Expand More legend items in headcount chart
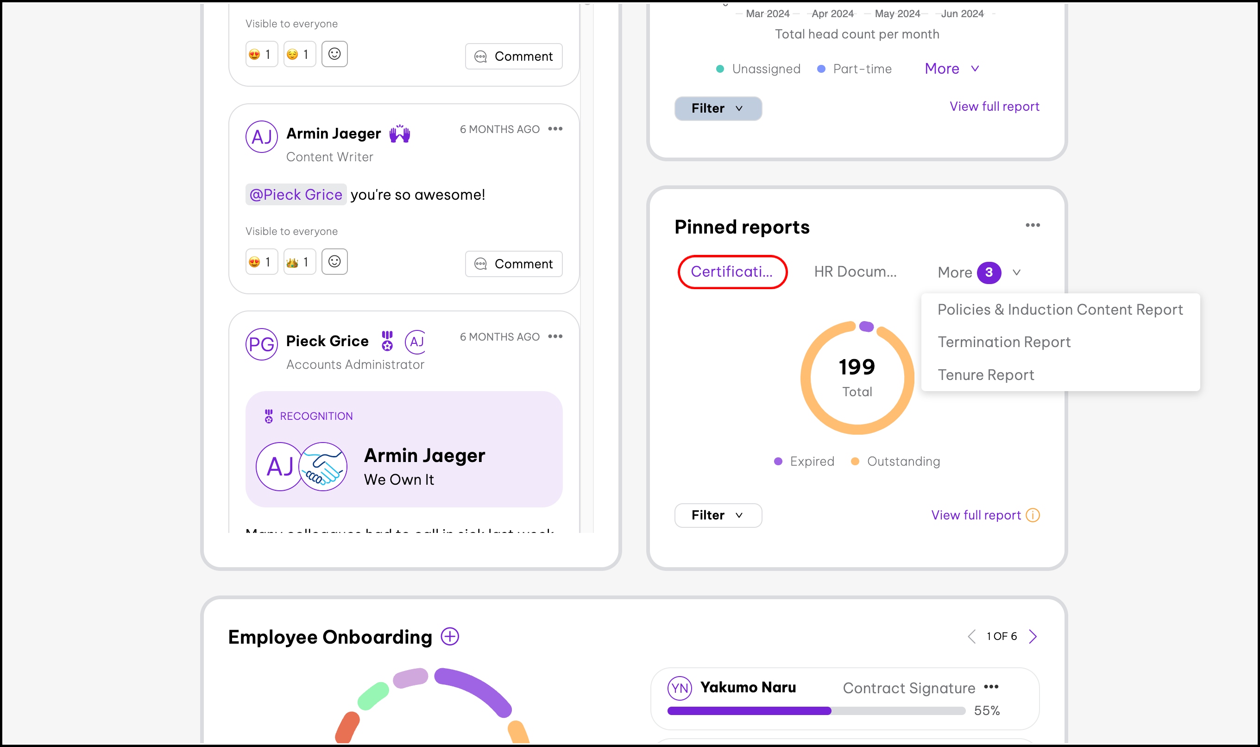 [x=951, y=69]
